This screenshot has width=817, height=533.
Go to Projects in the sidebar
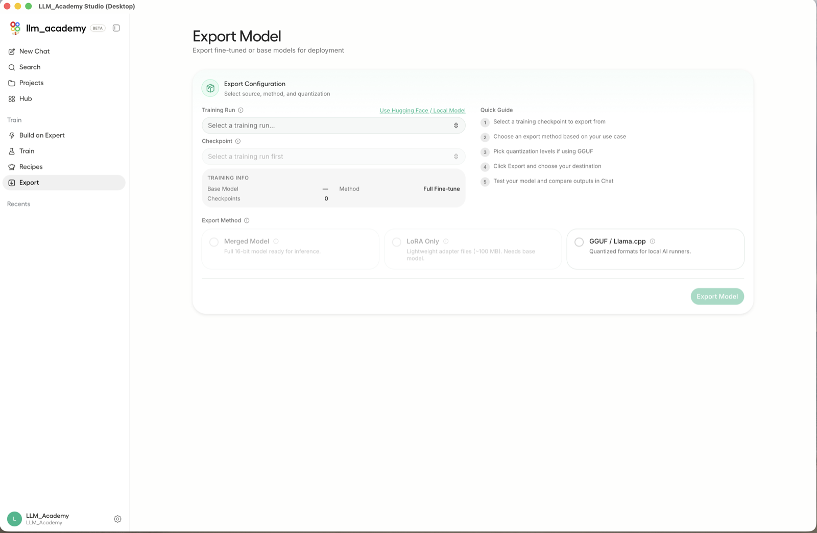click(x=64, y=83)
